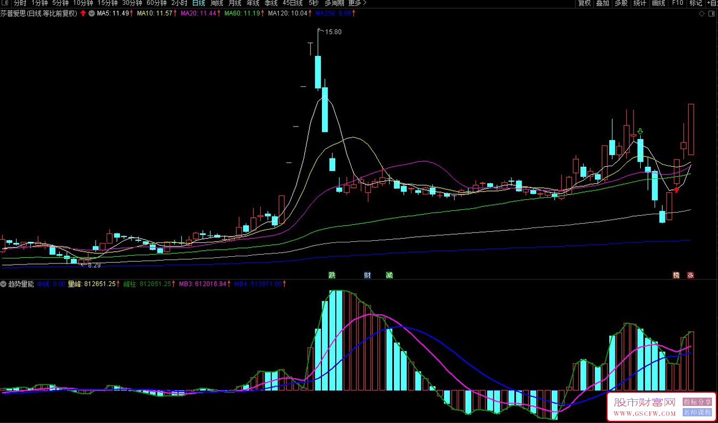
Task: Click the 8.29 low price label
Action: (x=94, y=265)
